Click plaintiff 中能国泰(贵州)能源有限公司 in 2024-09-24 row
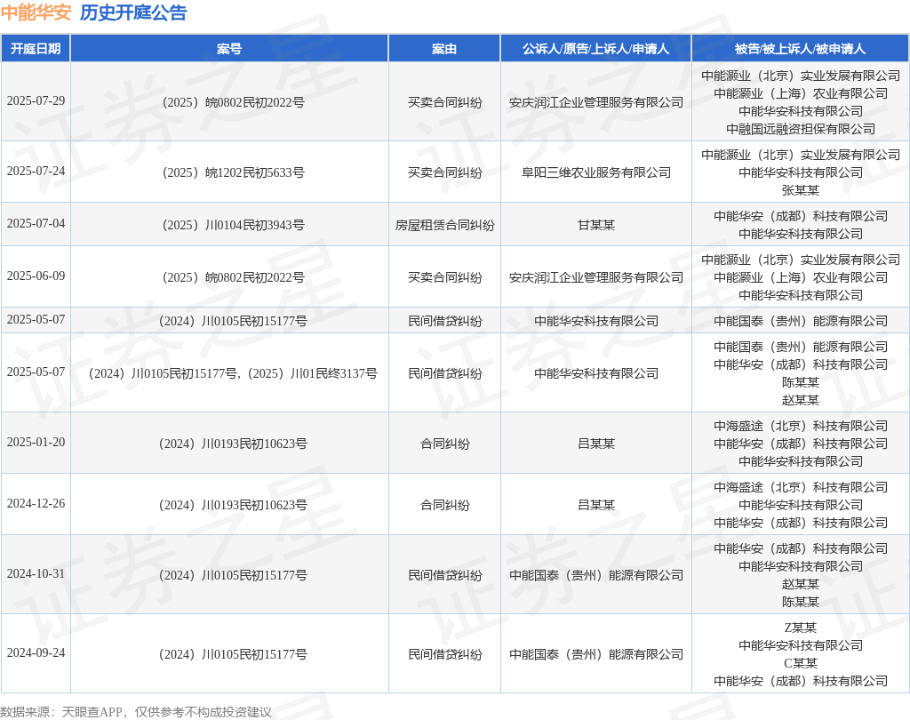This screenshot has width=910, height=720. (596, 654)
